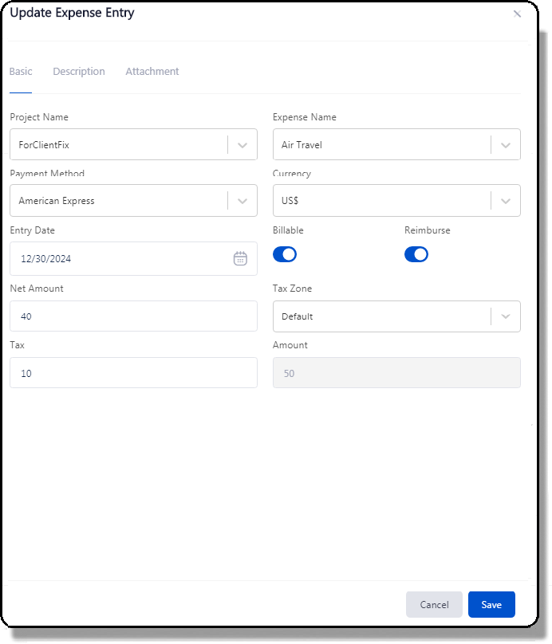Open the Payment Method dropdown arrow
Image resolution: width=552 pixels, height=644 pixels.
[242, 201]
